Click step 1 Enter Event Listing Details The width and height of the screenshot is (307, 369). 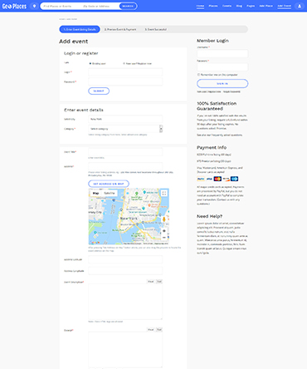[x=80, y=29]
